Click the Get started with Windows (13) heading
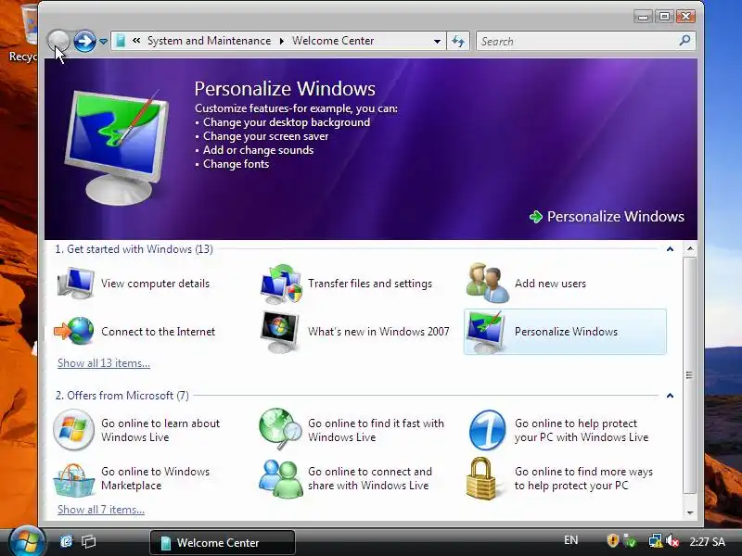Image resolution: width=742 pixels, height=556 pixels. click(134, 249)
